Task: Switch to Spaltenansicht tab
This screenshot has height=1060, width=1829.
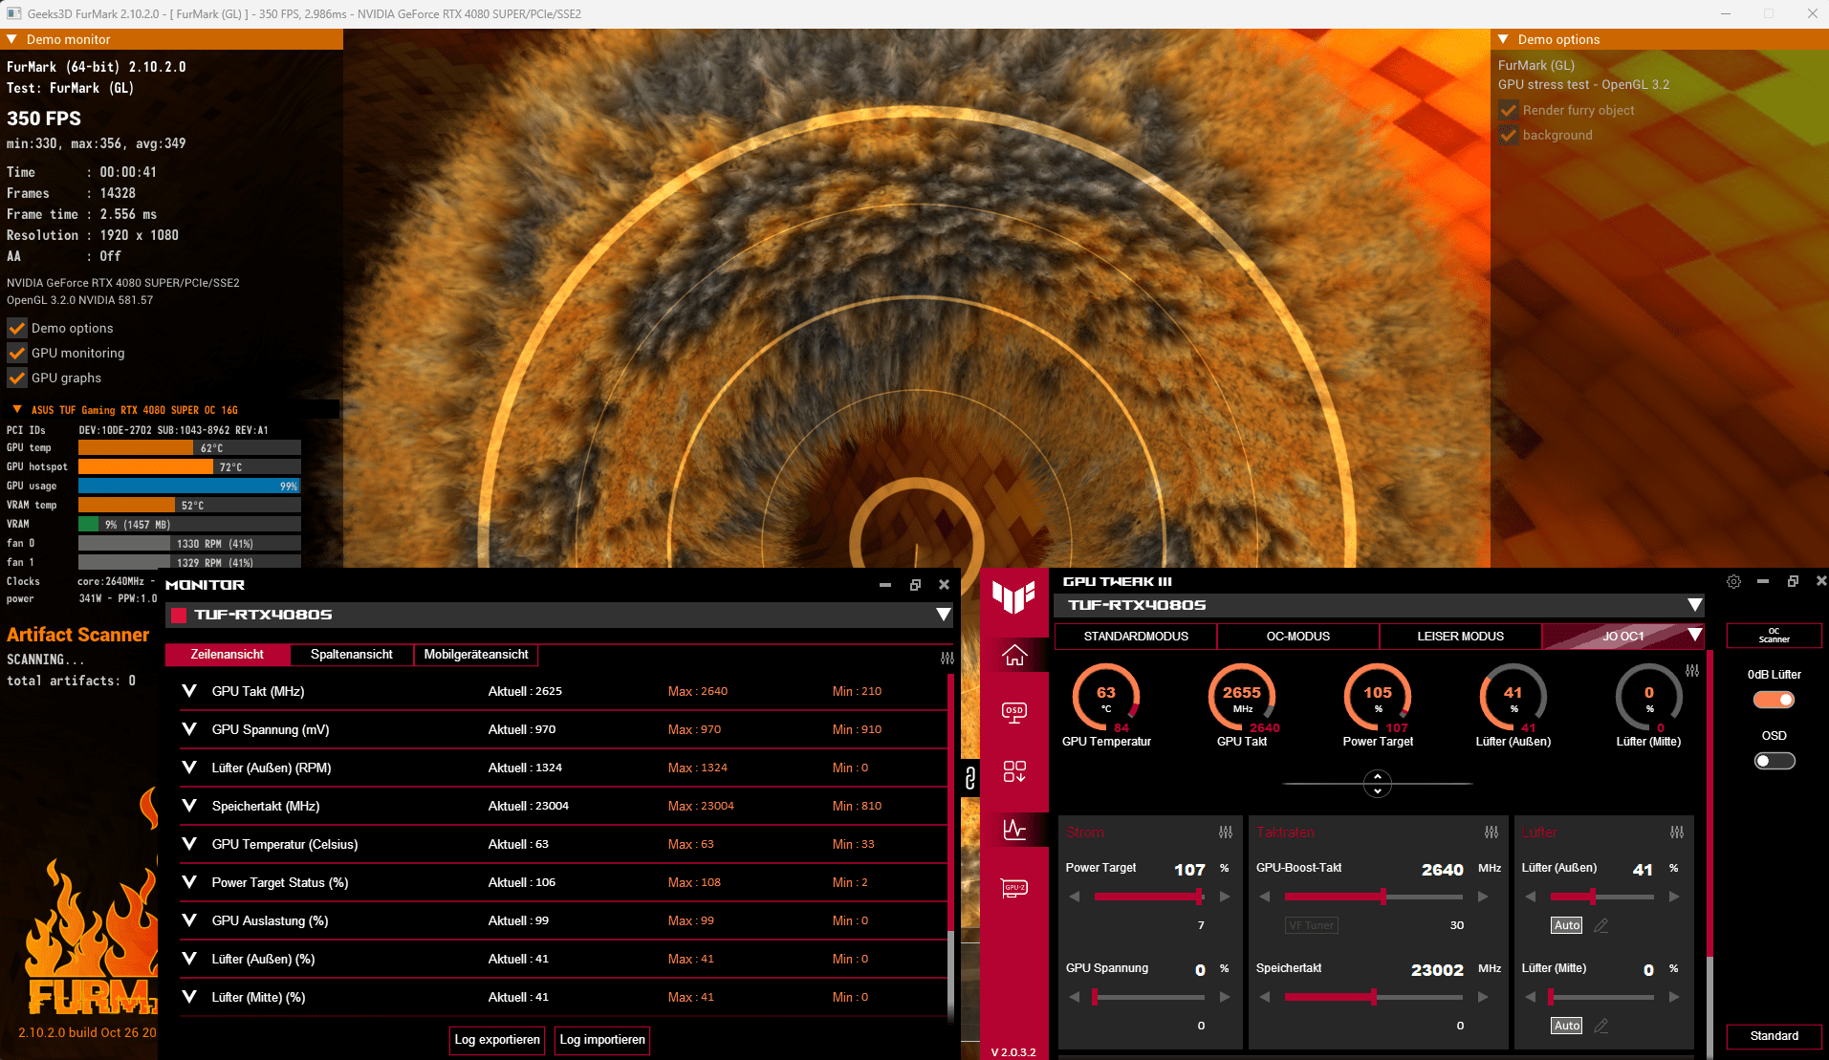Action: pyautogui.click(x=352, y=655)
